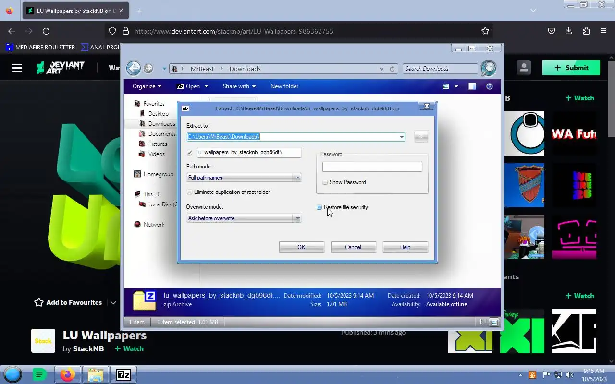Open a new Firefox tab
Image resolution: width=615 pixels, height=384 pixels.
click(x=139, y=11)
